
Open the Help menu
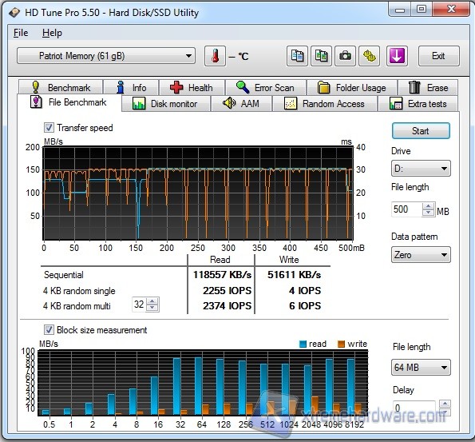tap(52, 33)
